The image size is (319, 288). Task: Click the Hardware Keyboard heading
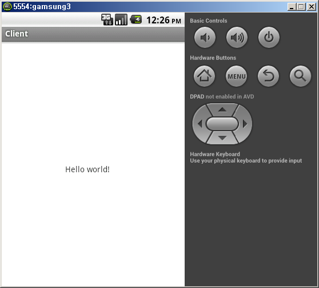point(215,154)
